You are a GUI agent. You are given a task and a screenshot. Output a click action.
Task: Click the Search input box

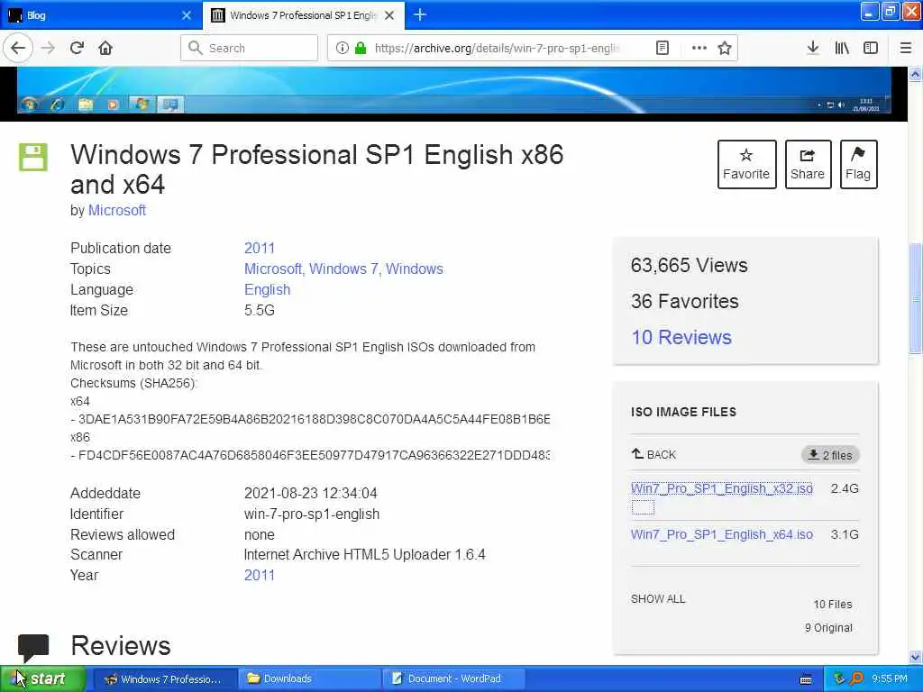point(249,48)
